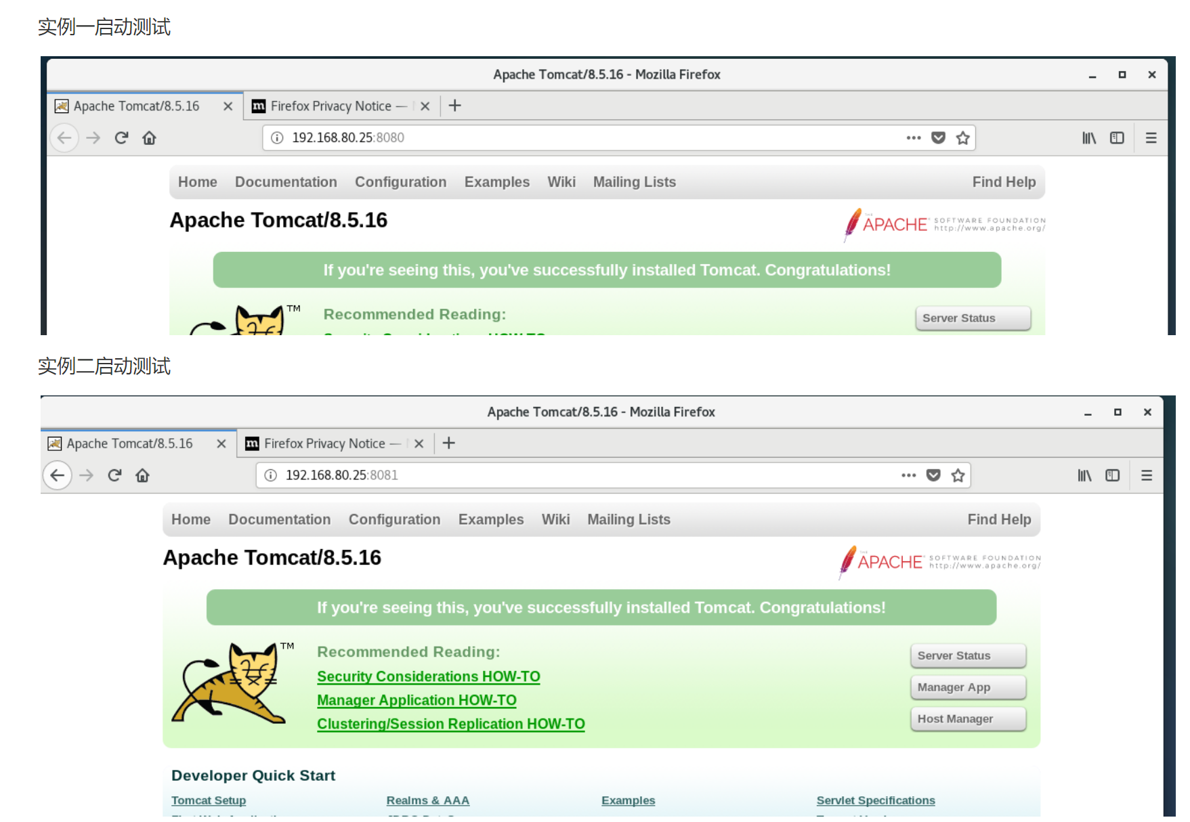The image size is (1190, 822).
Task: Focus address bar showing 192.168.80.25:8081
Action: [613, 475]
